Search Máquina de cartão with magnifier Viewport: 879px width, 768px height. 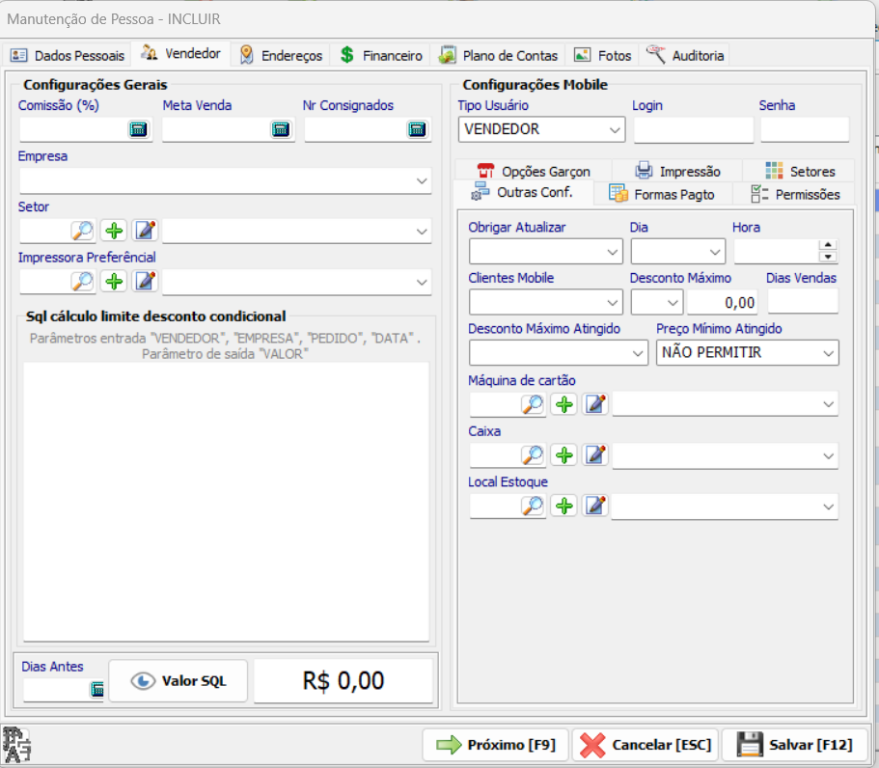point(532,403)
